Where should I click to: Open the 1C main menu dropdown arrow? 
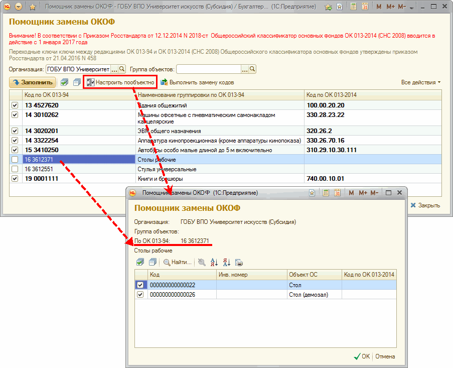click(19, 7)
